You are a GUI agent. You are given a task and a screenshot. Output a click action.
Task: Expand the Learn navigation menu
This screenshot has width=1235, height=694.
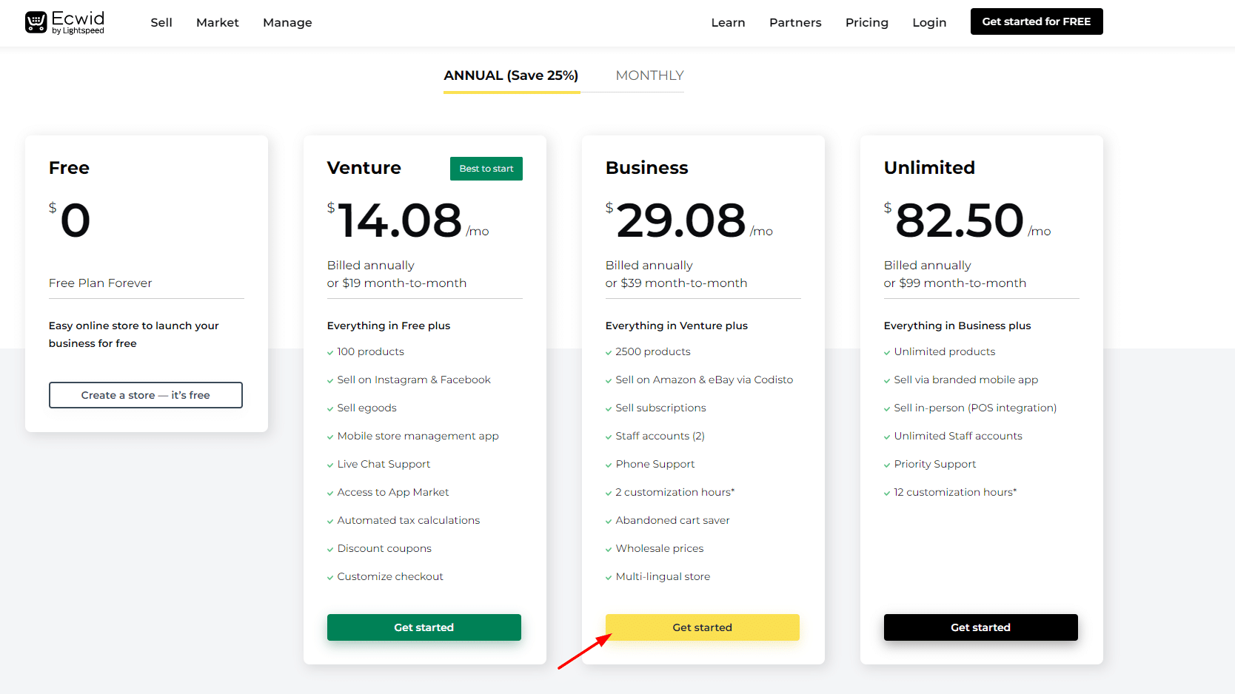click(x=728, y=23)
